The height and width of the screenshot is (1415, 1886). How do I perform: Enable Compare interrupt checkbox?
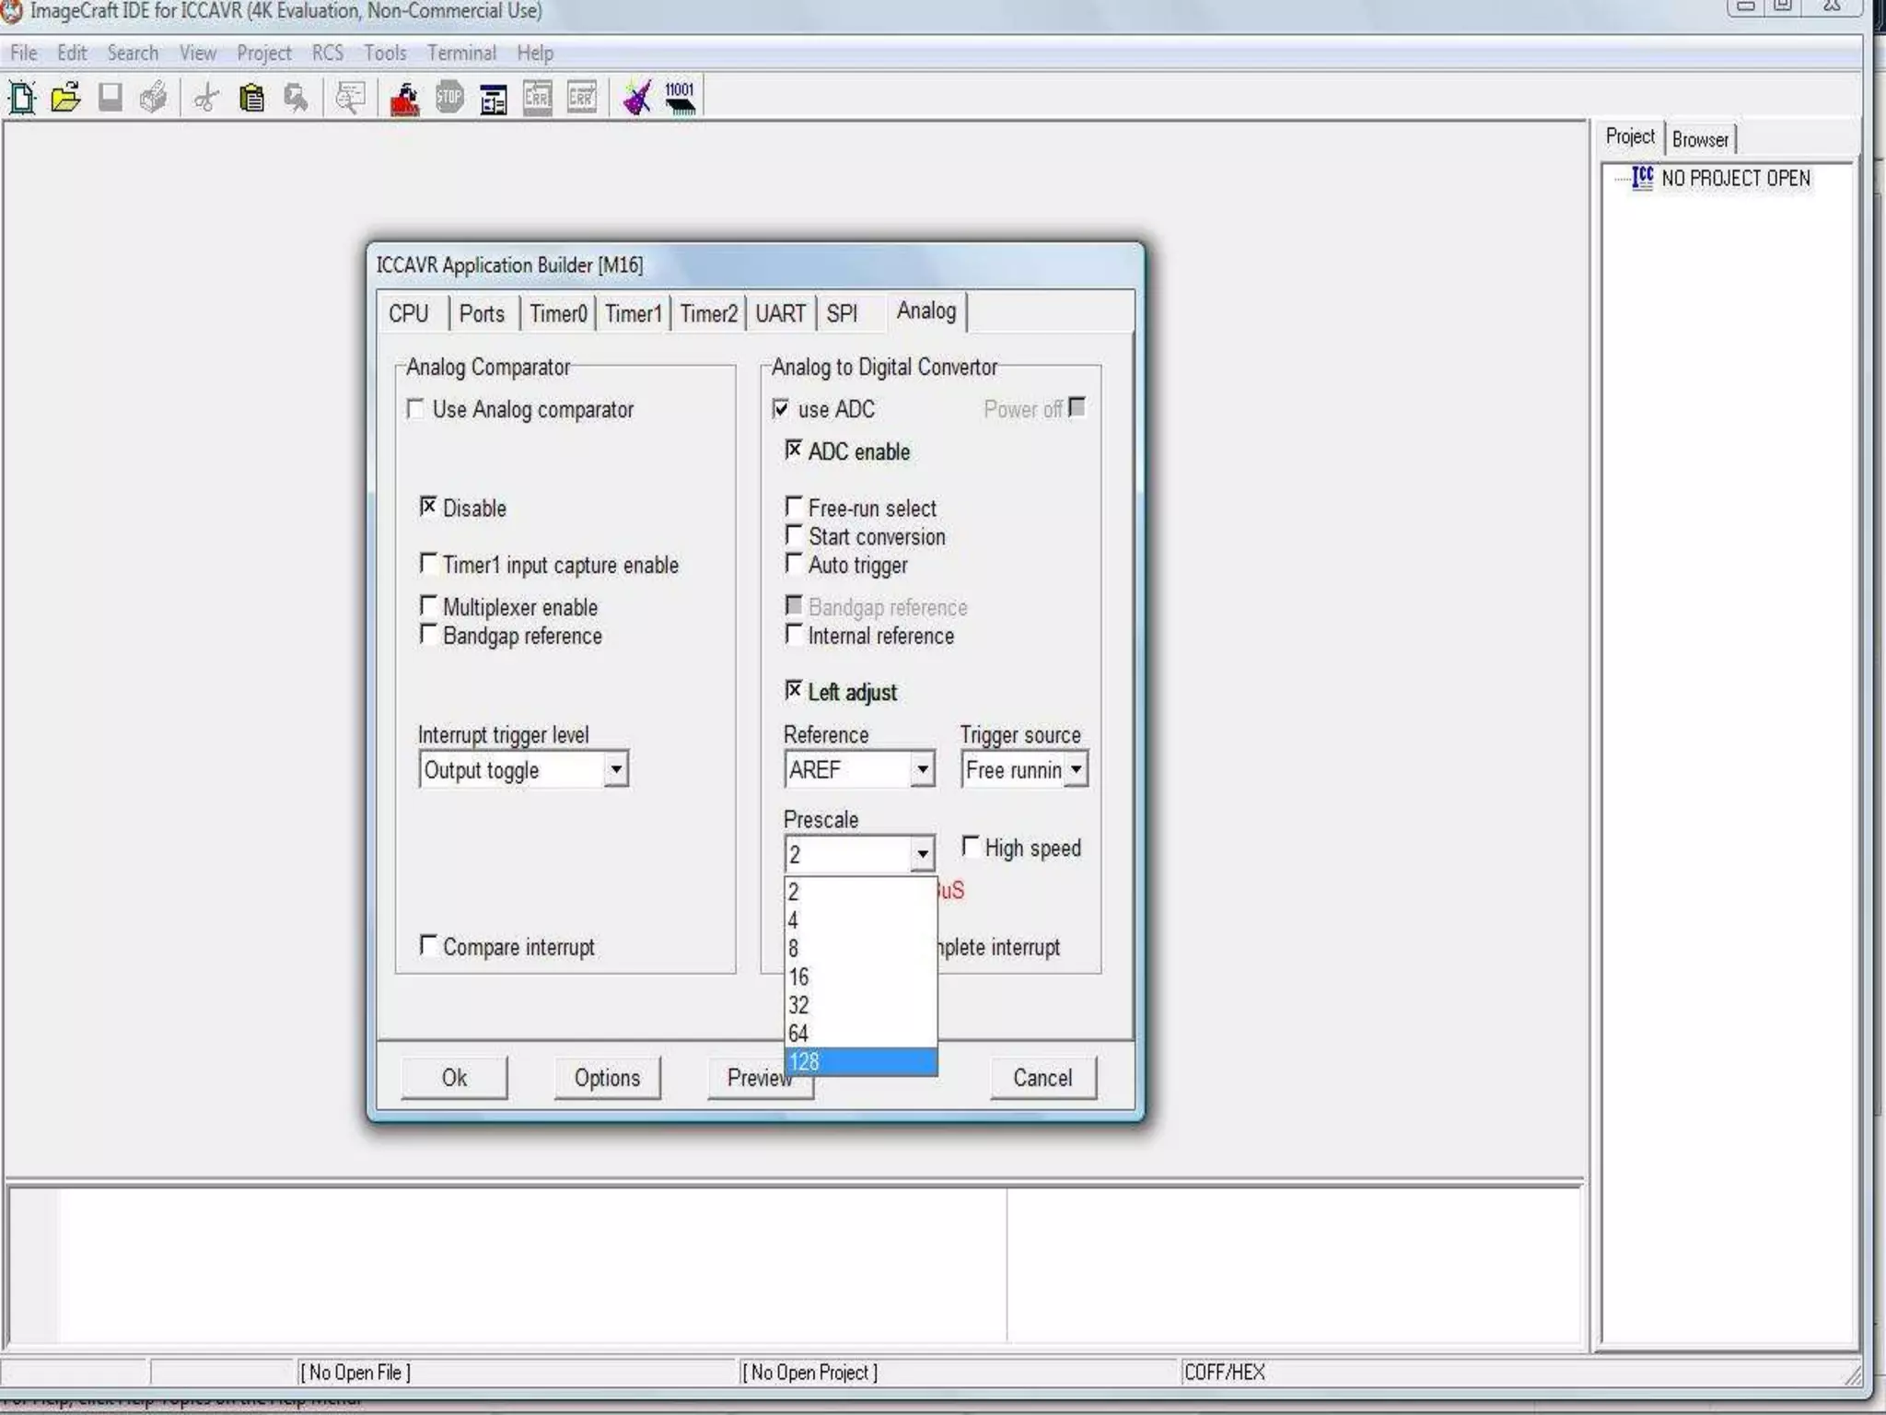[x=428, y=945]
